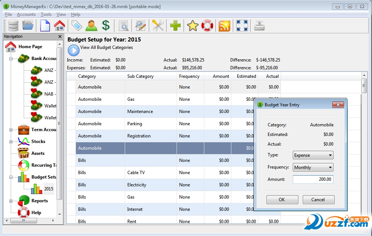Click the green dollar currency icon
372x236 pixels.
pos(106,26)
